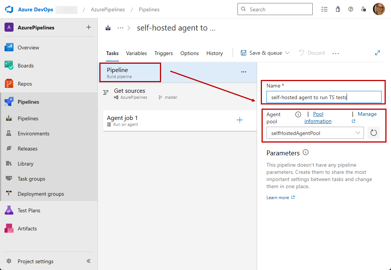This screenshot has height=270, width=391.
Task: Click the Pipelines hub rocket icon
Action: (9, 102)
